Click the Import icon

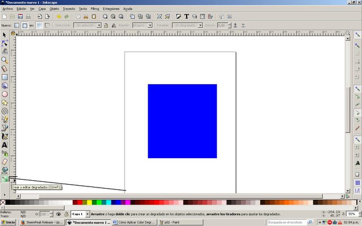click(x=40, y=16)
